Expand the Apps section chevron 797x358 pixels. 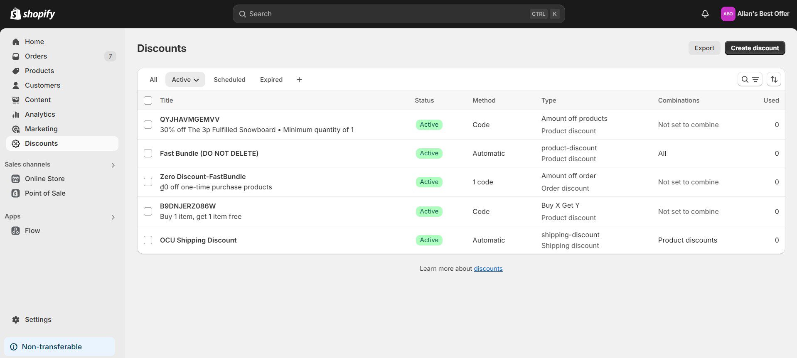point(113,217)
